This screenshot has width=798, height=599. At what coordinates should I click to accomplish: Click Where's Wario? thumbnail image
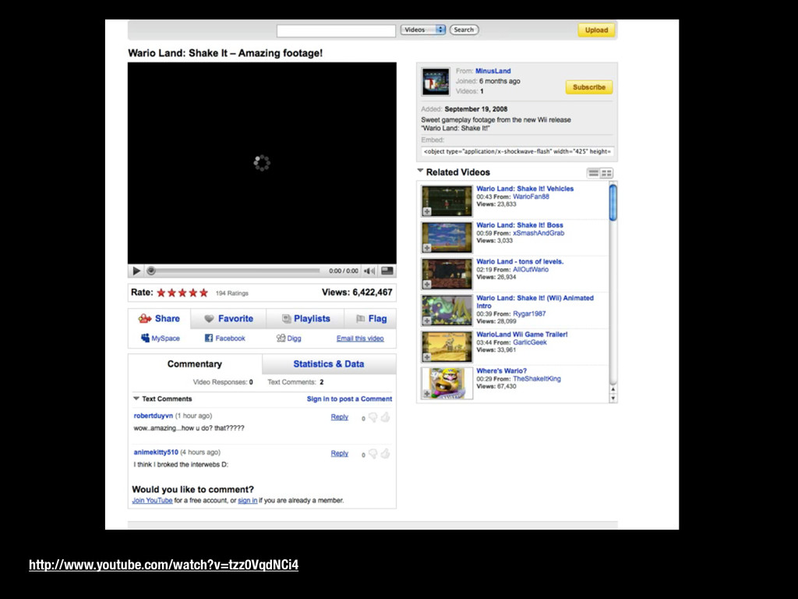[x=447, y=383]
